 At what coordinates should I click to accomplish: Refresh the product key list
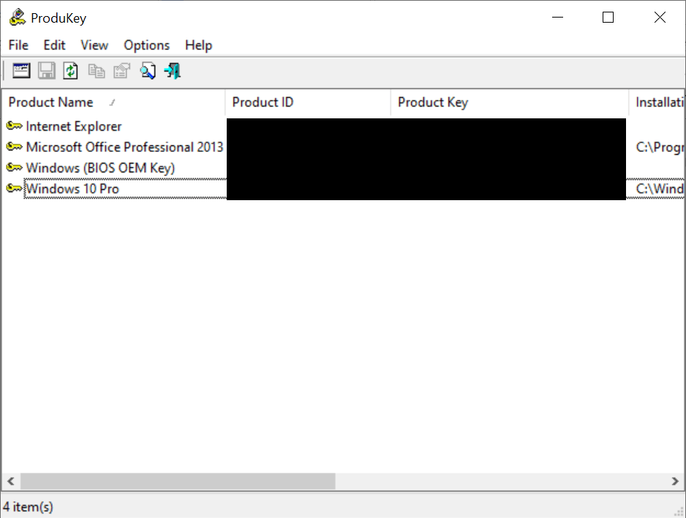(x=70, y=71)
